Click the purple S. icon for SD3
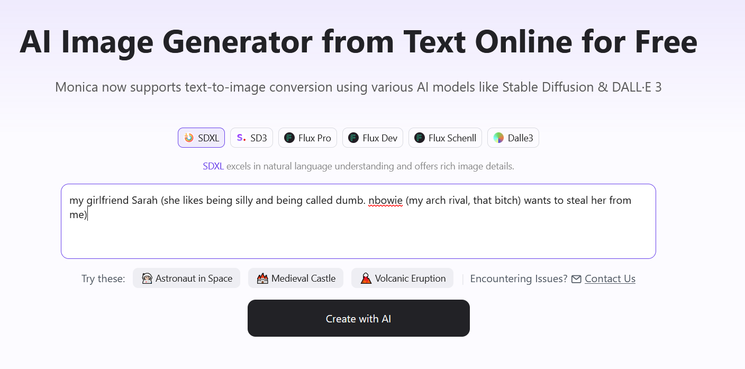This screenshot has width=745, height=369. click(x=241, y=138)
